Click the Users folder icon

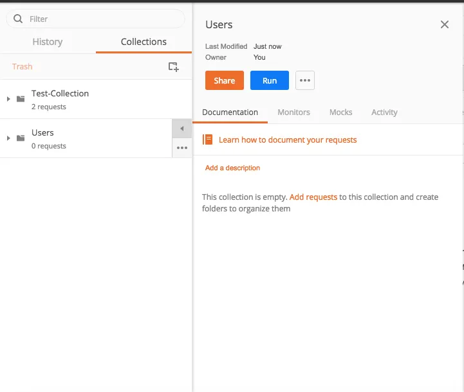pyautogui.click(x=21, y=138)
